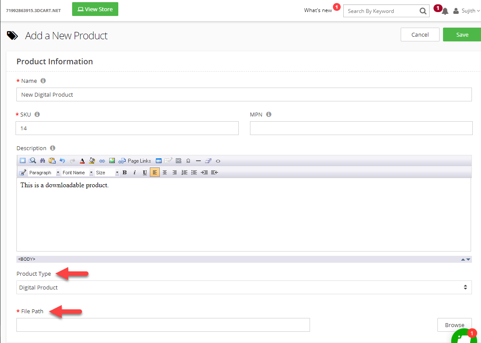Insert a special character (omega)

188,161
